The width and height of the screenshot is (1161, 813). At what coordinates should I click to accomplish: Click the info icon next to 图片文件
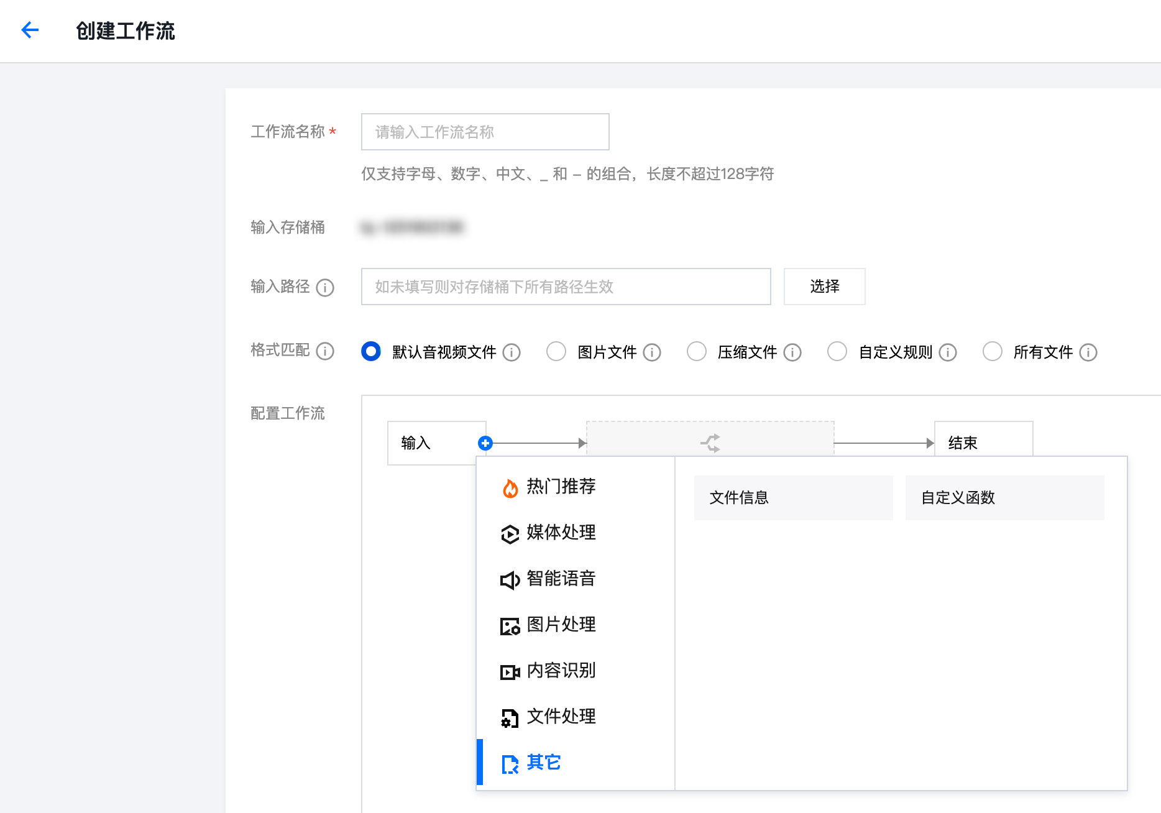652,352
